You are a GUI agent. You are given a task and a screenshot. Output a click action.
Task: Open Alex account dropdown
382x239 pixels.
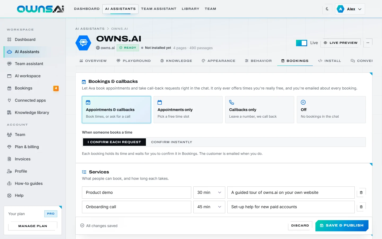350,9
